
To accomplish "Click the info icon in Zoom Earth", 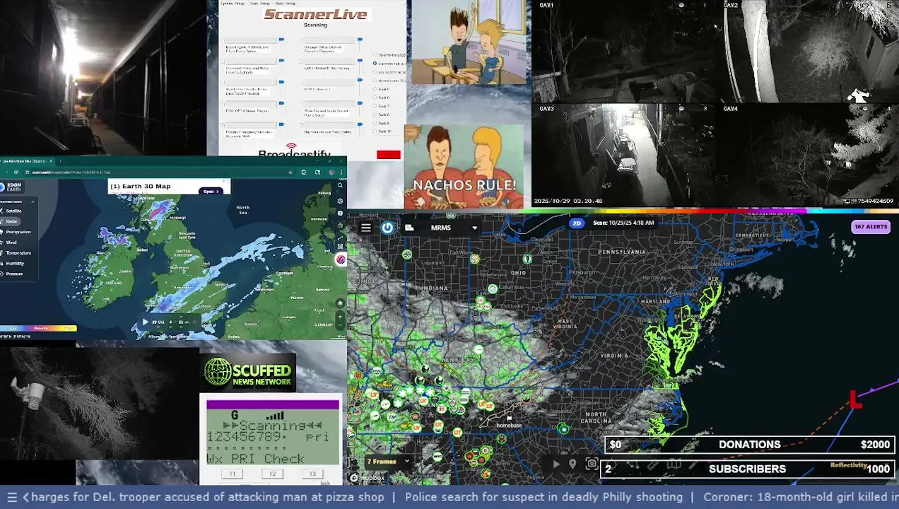I will point(340,213).
